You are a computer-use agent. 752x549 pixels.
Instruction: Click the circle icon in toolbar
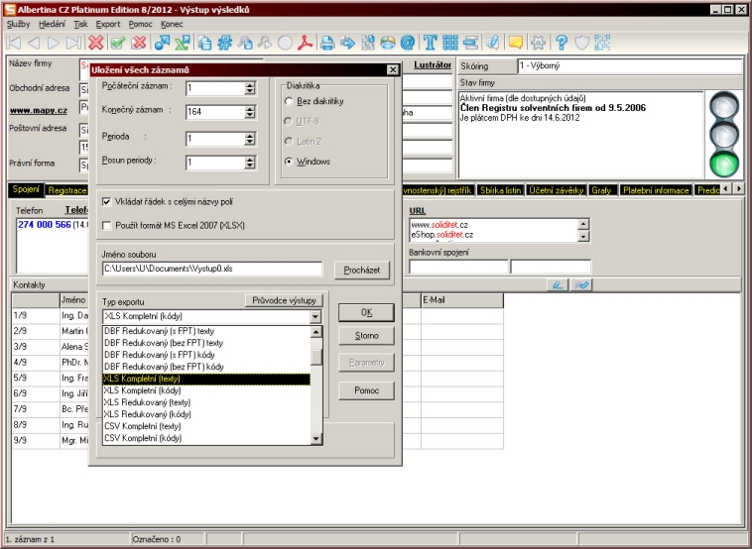pyautogui.click(x=285, y=44)
